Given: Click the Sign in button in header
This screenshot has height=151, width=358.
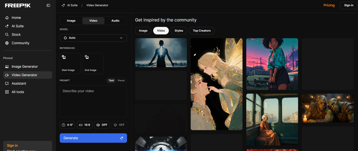Looking at the screenshot, I should [x=349, y=5].
